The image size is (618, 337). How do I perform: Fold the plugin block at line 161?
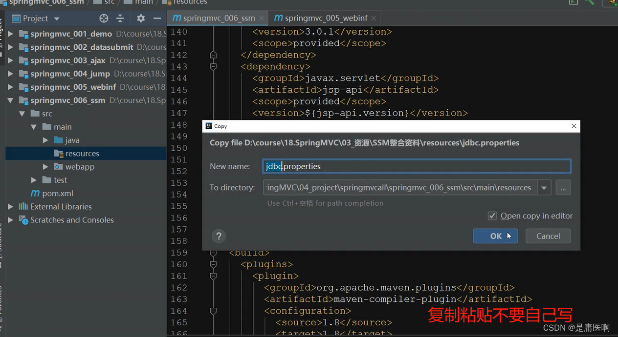[213, 276]
